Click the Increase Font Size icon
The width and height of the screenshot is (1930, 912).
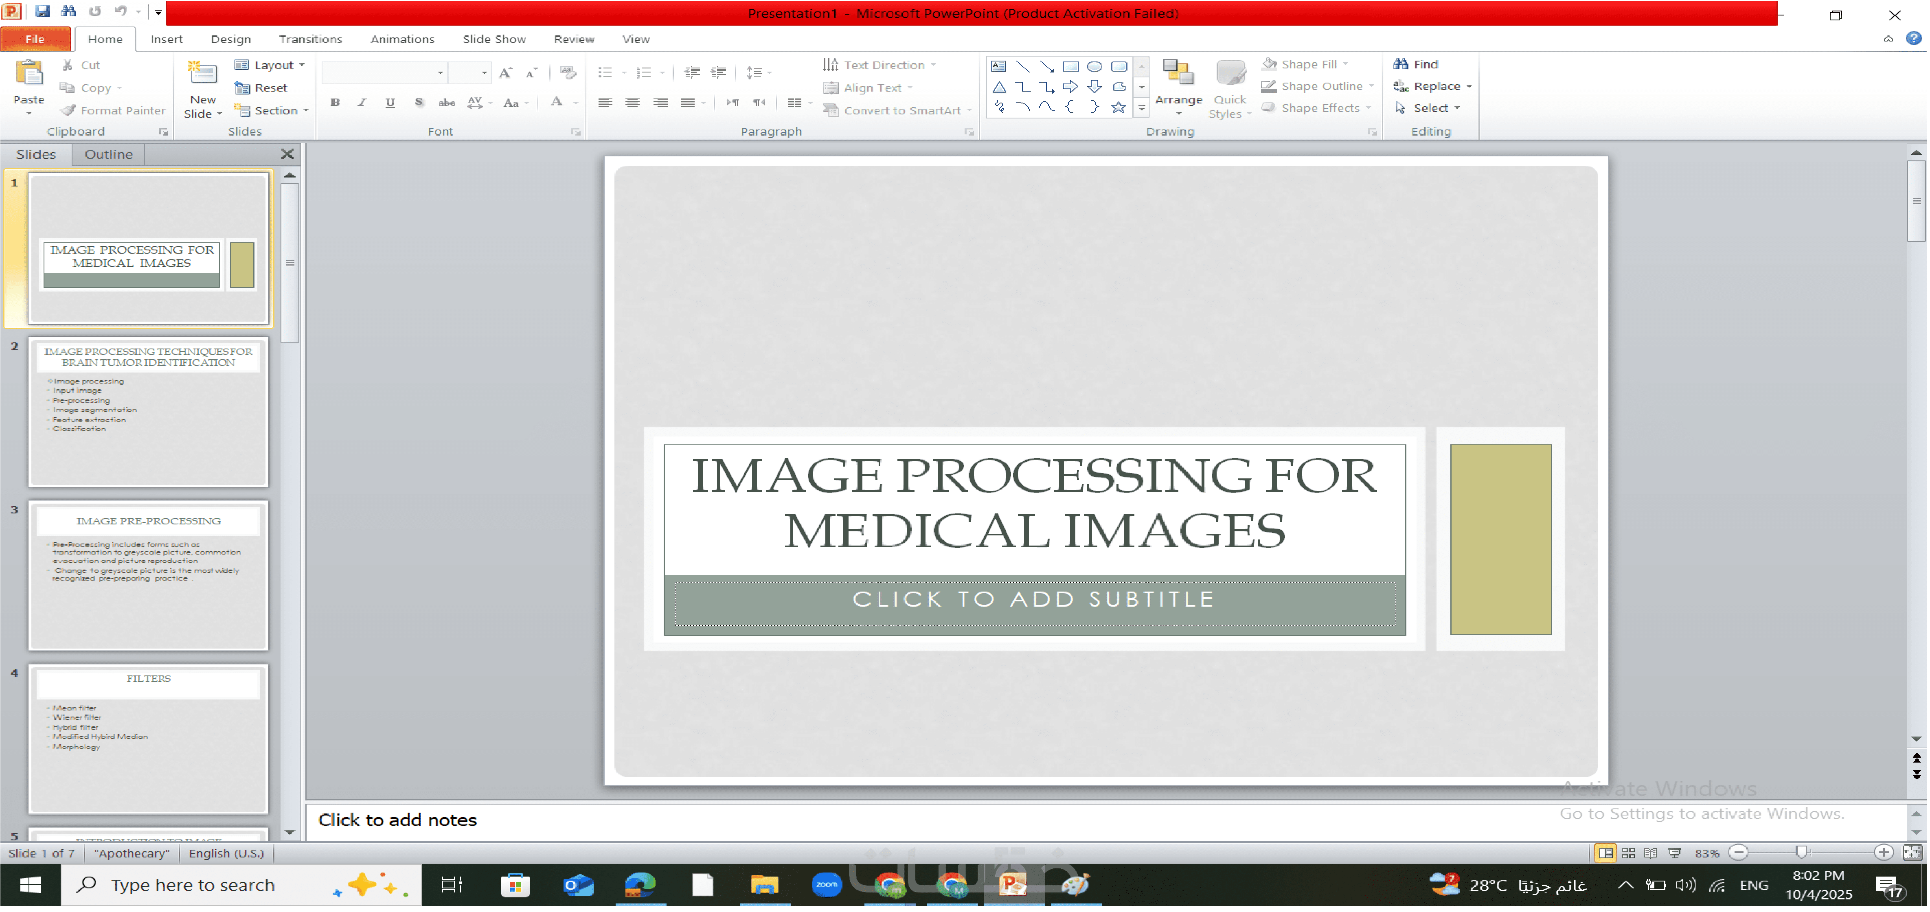click(506, 73)
